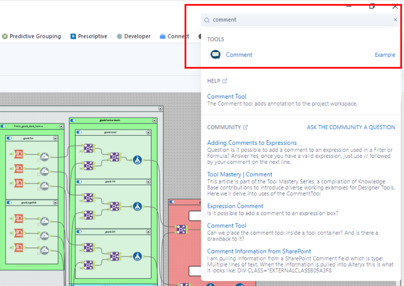Screen dimensions: 404x286
Task: Open community Comment Tool post about tool containers
Action: pyautogui.click(x=227, y=226)
